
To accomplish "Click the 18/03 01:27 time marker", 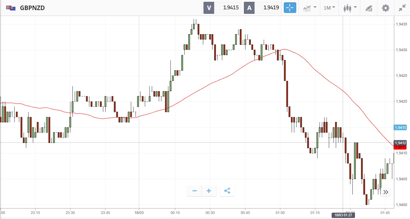I will click(343, 215).
